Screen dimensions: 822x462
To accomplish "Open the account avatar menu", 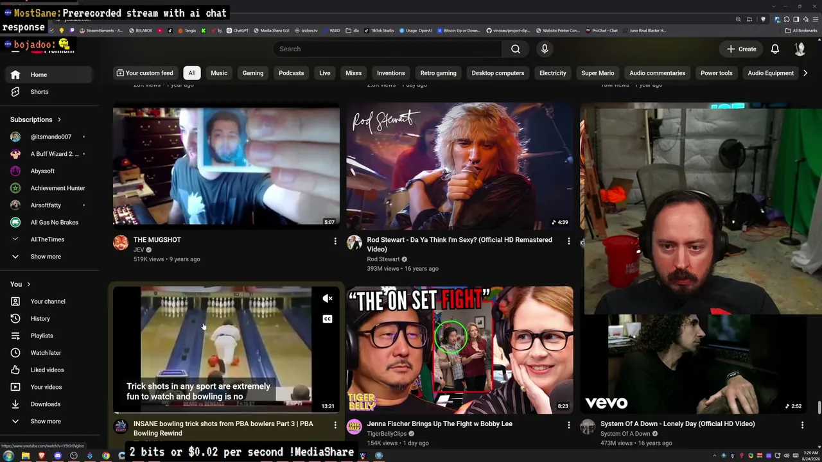I will pos(800,49).
